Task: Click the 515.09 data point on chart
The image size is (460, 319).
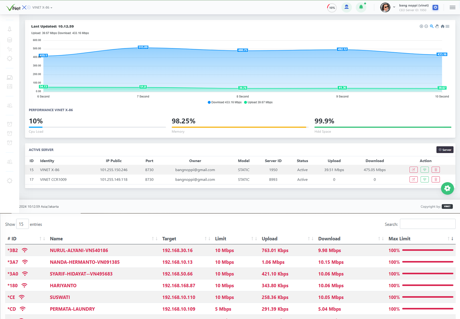Action: [x=143, y=47]
